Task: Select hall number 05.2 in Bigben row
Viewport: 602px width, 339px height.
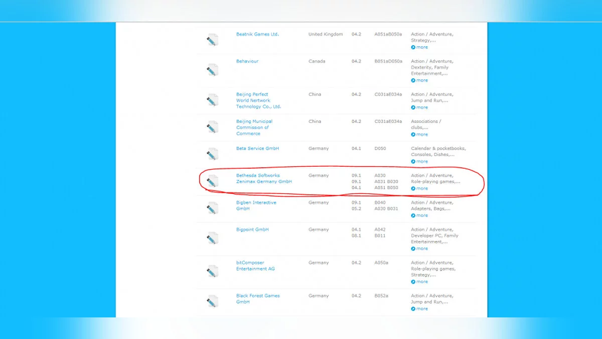Action: click(356, 209)
